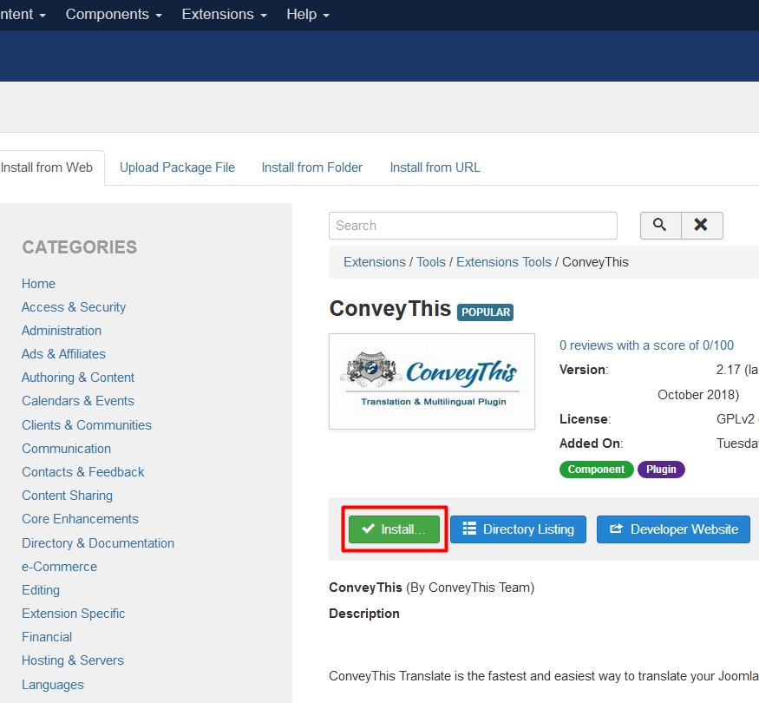Click the ConveyThis logo thumbnail
Viewport: 759px width, 703px height.
(432, 382)
